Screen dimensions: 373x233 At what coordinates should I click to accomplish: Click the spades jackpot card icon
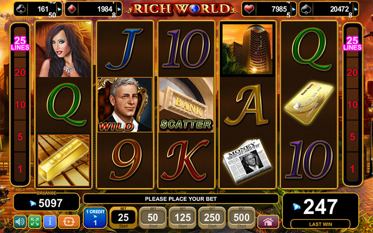point(306,9)
